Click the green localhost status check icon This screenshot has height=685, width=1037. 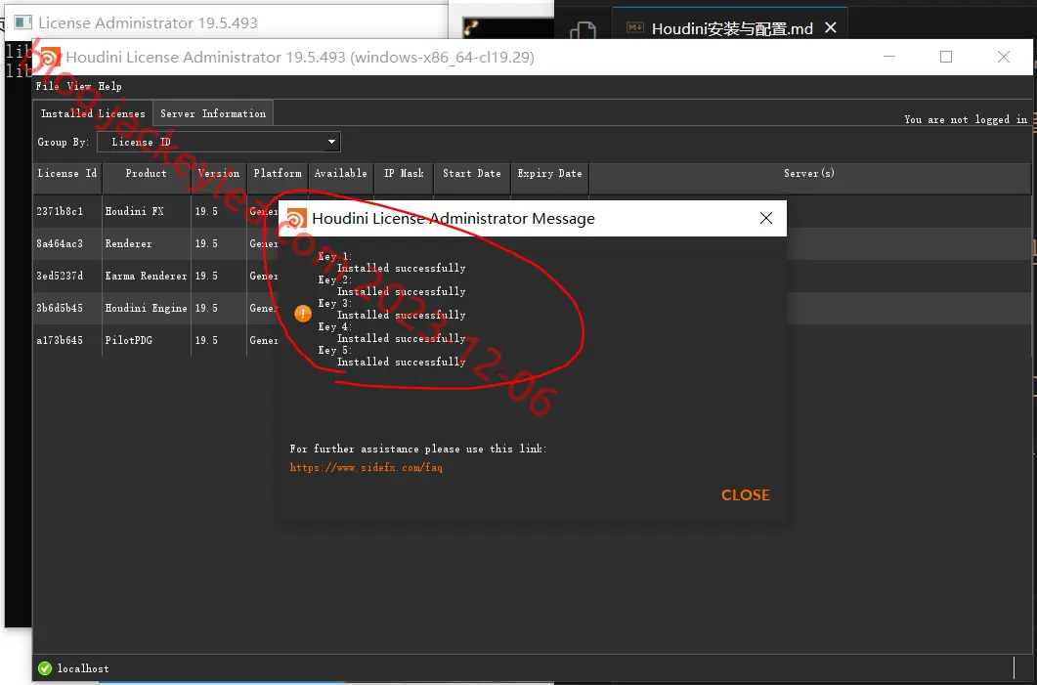coord(45,668)
